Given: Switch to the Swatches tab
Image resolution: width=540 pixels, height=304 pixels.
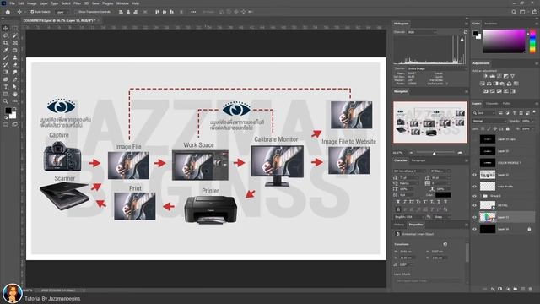Looking at the screenshot, I should pyautogui.click(x=490, y=24).
